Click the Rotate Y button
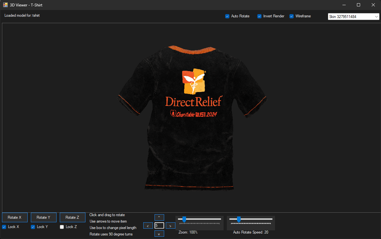This screenshot has width=381, height=239. tap(43, 217)
